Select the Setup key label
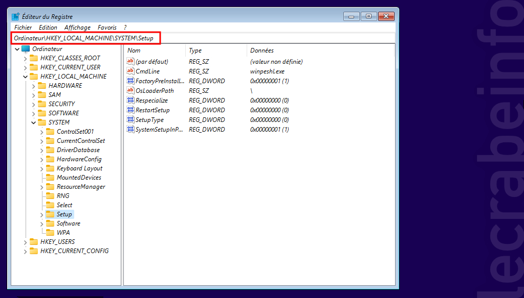The image size is (524, 298). 64,214
